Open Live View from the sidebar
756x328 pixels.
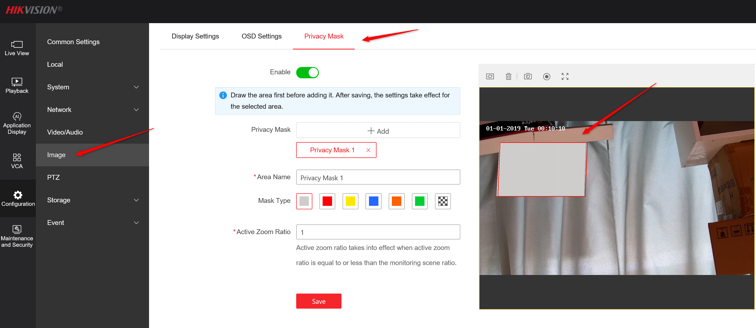tap(17, 48)
